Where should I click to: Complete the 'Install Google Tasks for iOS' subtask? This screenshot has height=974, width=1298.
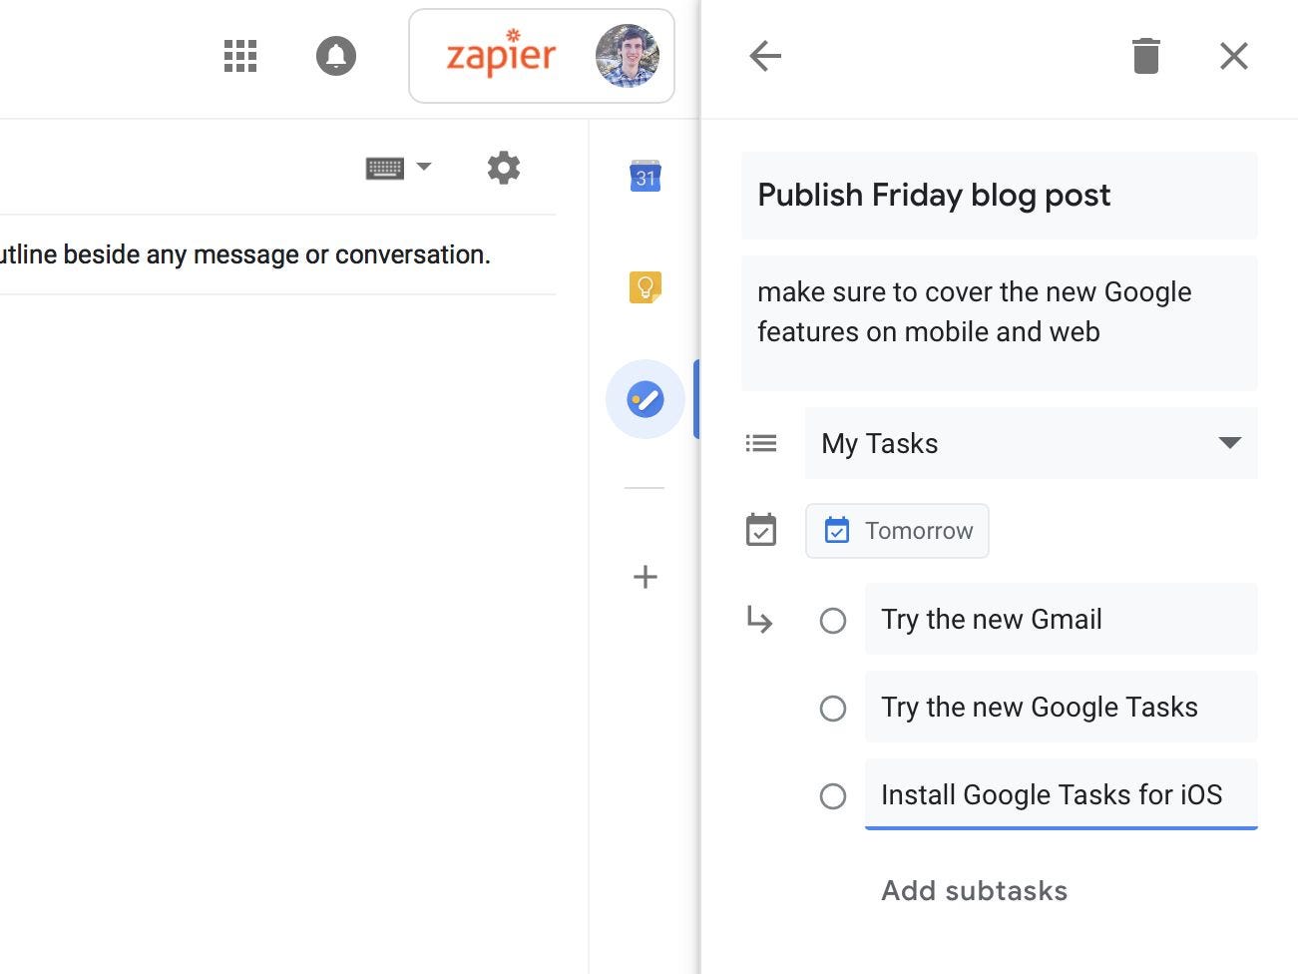(x=833, y=796)
